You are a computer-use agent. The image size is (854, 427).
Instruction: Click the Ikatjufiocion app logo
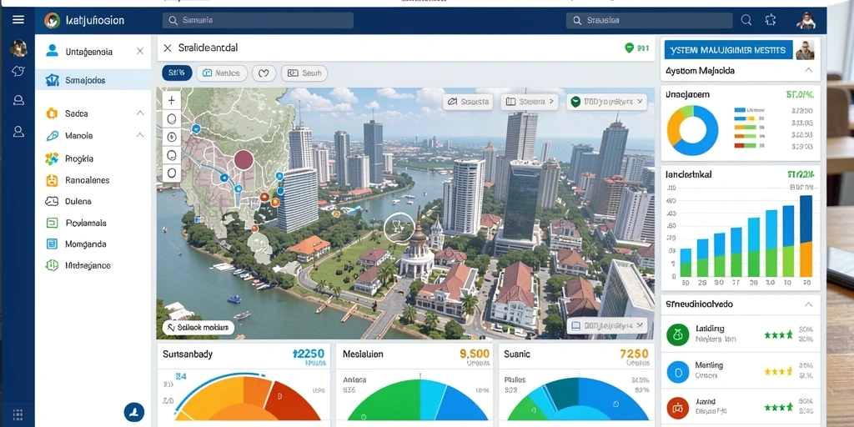pyautogui.click(x=52, y=21)
